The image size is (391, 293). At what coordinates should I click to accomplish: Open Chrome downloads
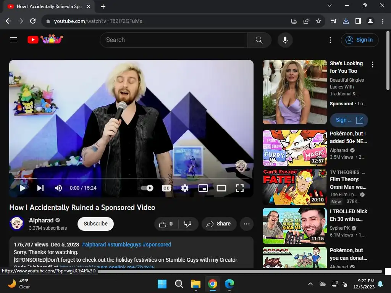click(346, 21)
